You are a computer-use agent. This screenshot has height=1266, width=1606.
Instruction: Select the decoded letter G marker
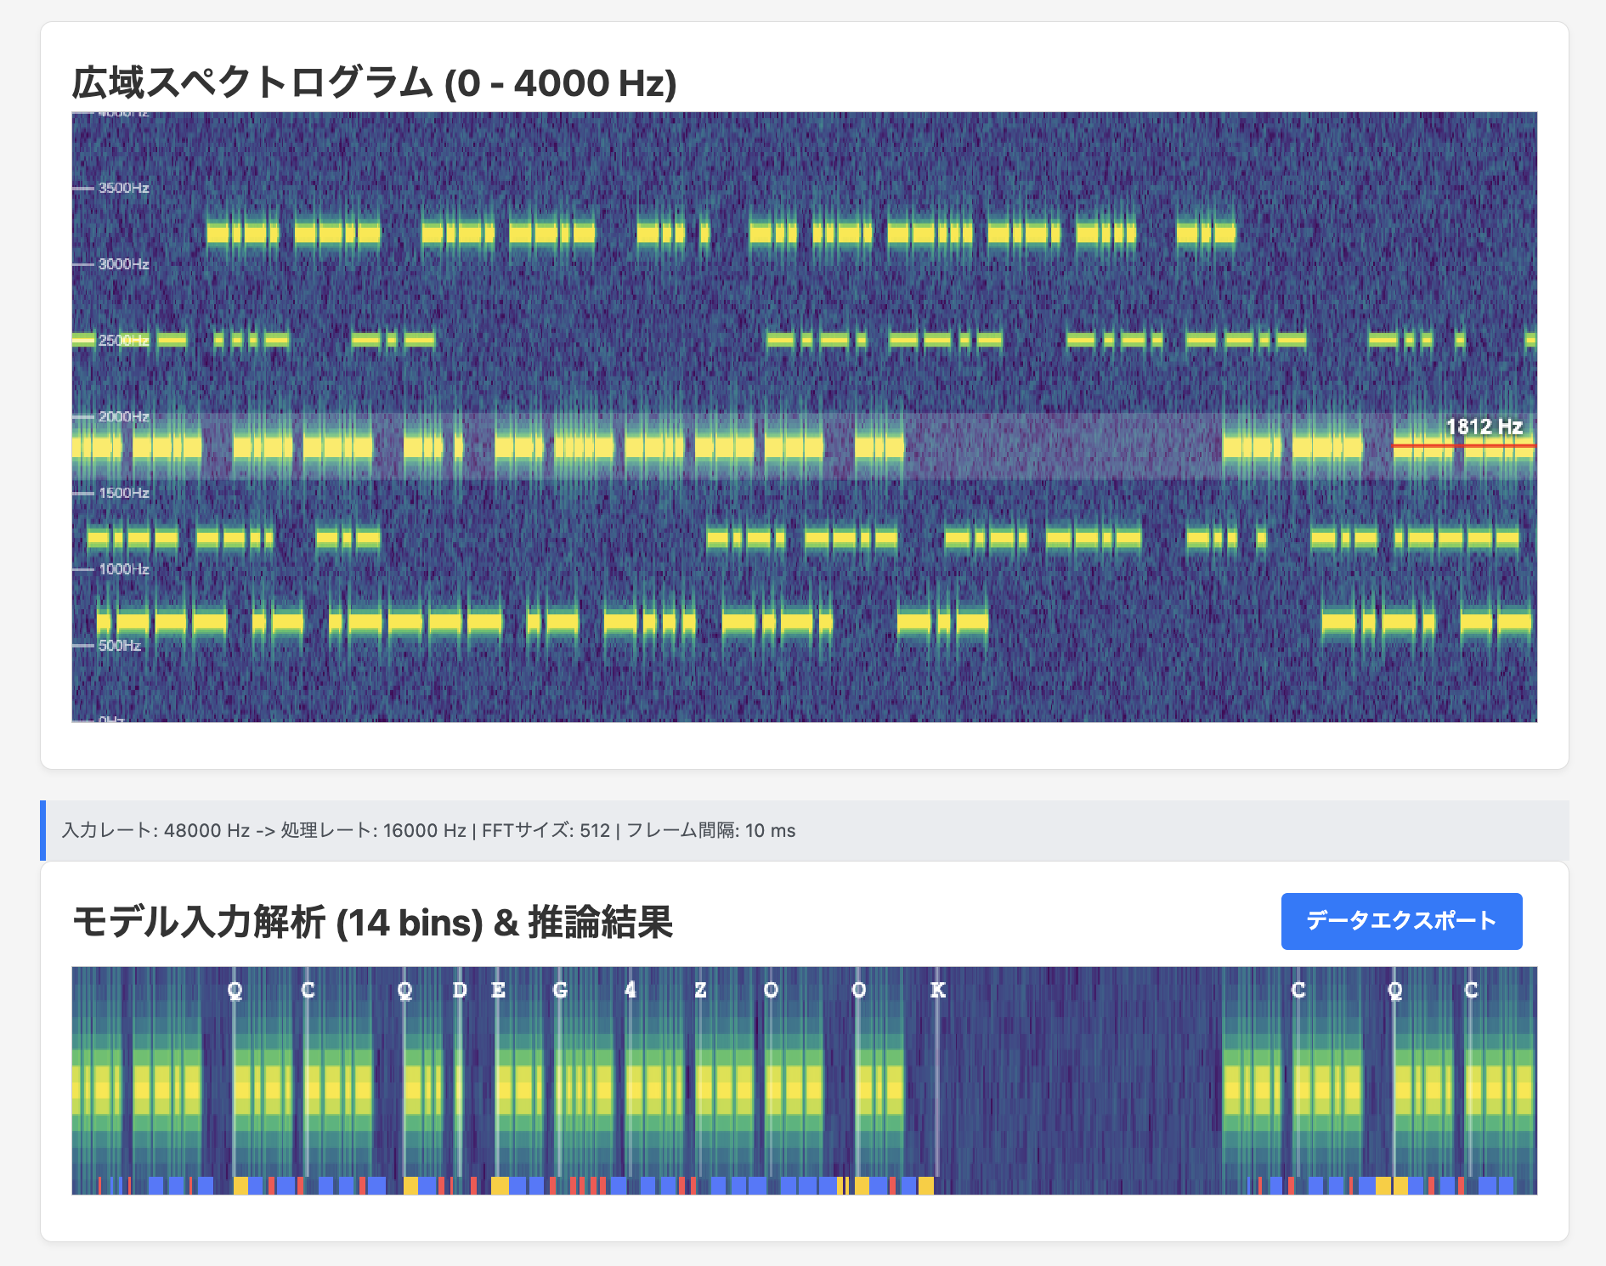click(560, 990)
